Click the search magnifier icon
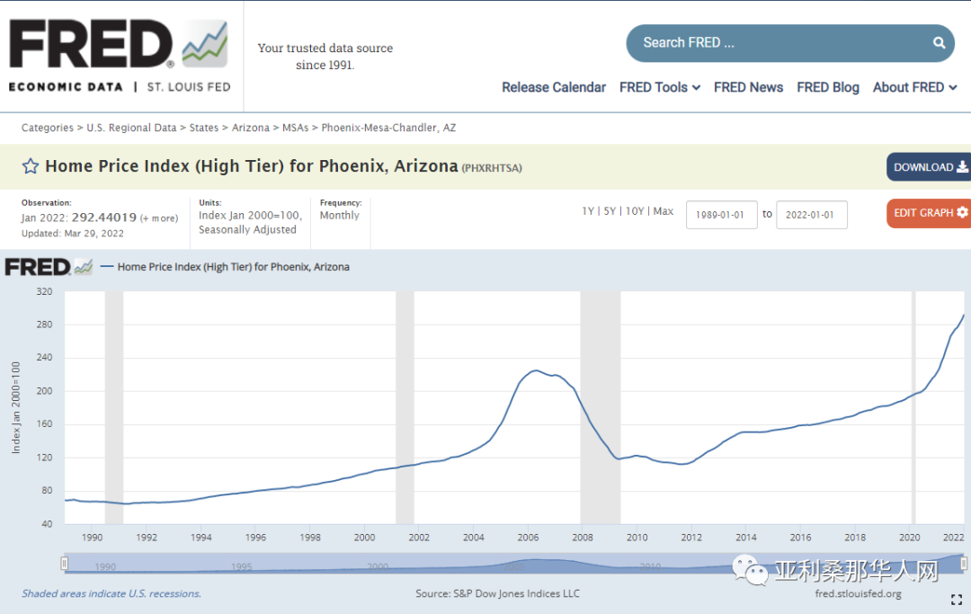Screen dimensions: 971x614 (x=939, y=43)
